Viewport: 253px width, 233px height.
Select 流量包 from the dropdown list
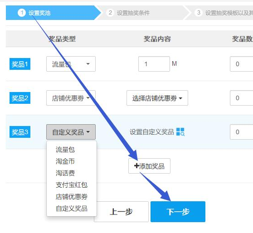tap(65, 150)
